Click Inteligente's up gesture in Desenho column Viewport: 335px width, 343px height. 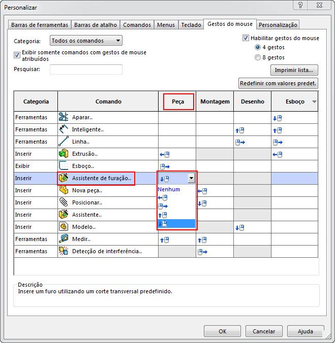(x=240, y=130)
